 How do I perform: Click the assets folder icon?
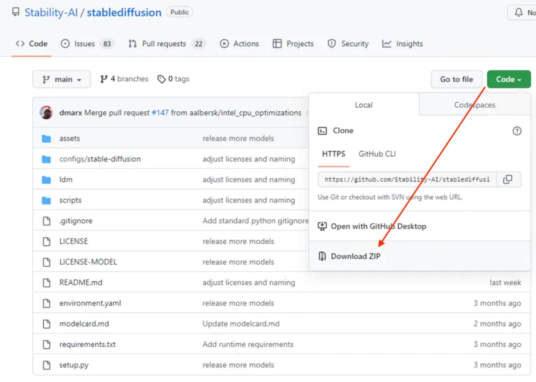[x=46, y=139]
